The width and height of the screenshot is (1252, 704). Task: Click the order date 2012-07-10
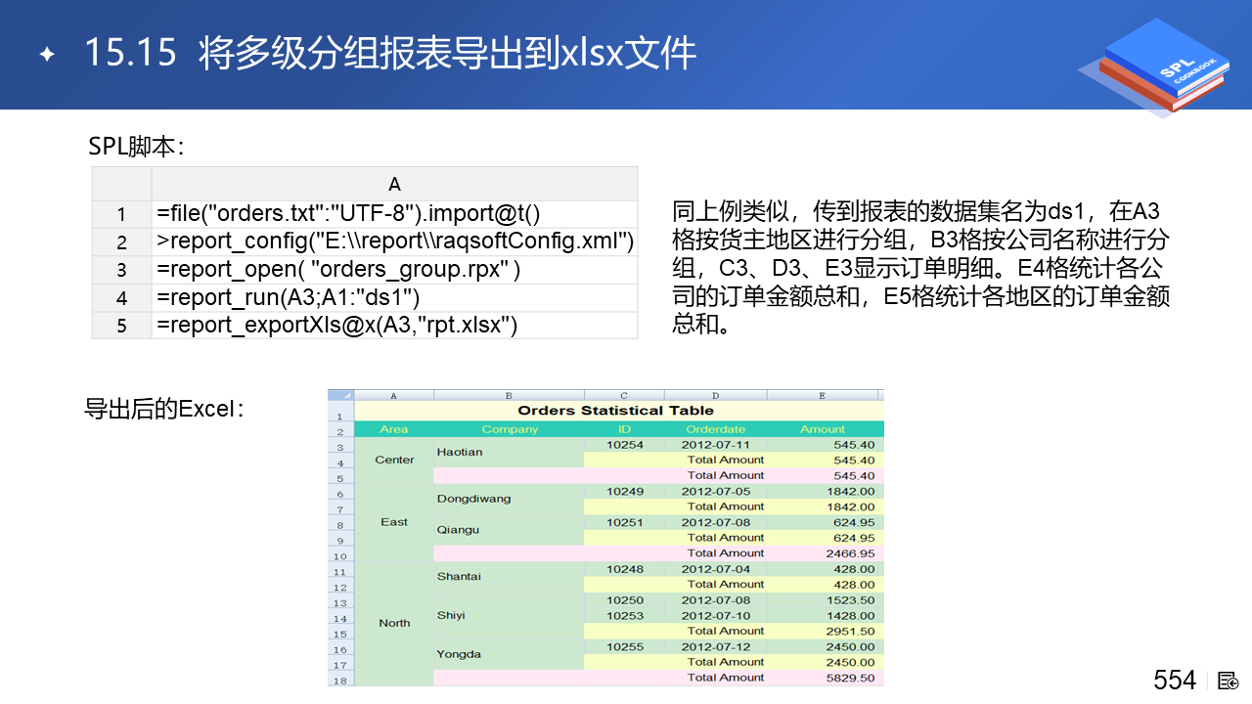coord(716,615)
